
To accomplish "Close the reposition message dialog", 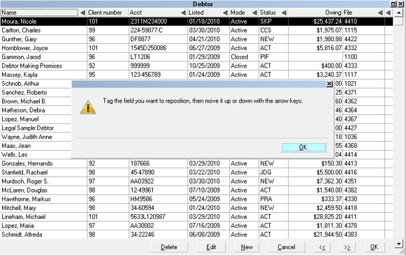I will 329,84.
